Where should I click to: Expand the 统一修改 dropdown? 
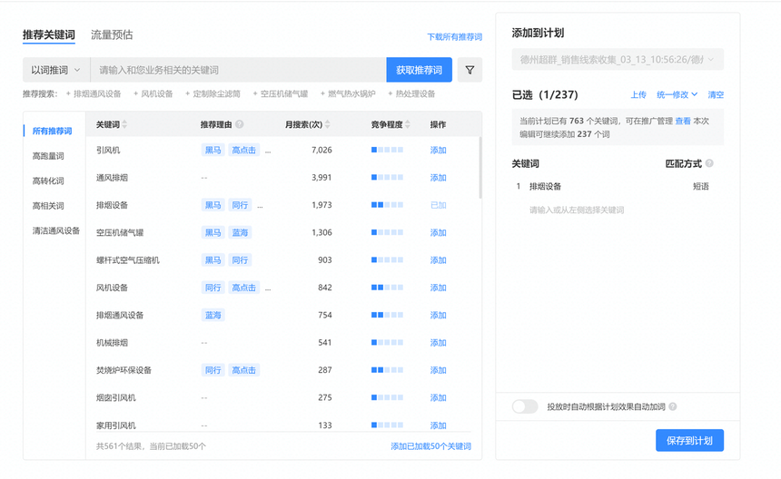pos(677,94)
